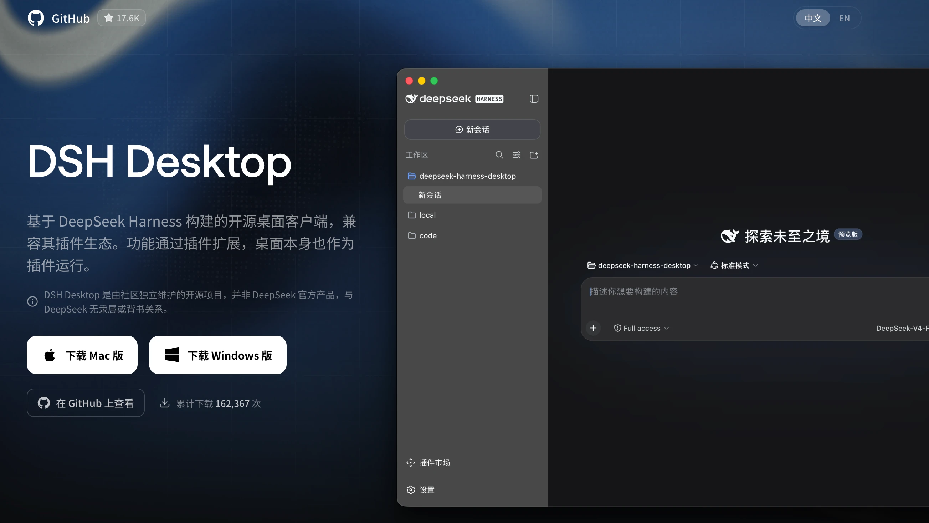The width and height of the screenshot is (929, 523).
Task: Expand deepseek-harness-desktop project dropdown
Action: [x=643, y=266]
